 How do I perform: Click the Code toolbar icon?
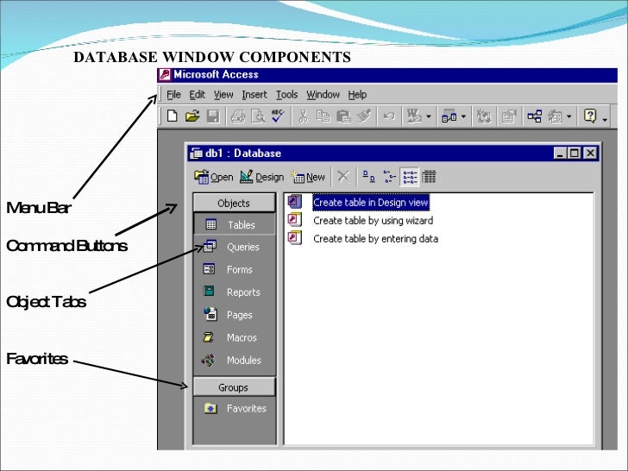click(484, 116)
